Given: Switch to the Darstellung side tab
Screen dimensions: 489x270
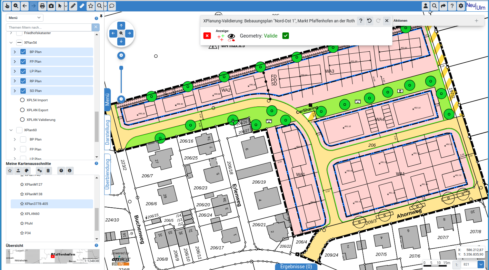Looking at the screenshot, I should click(x=107, y=133).
